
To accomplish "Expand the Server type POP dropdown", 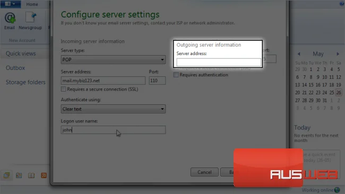I will click(113, 59).
